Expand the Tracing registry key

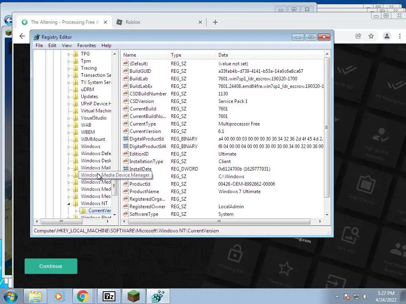pos(69,68)
